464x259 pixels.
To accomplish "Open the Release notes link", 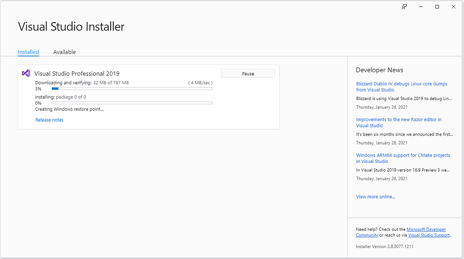I will [49, 120].
